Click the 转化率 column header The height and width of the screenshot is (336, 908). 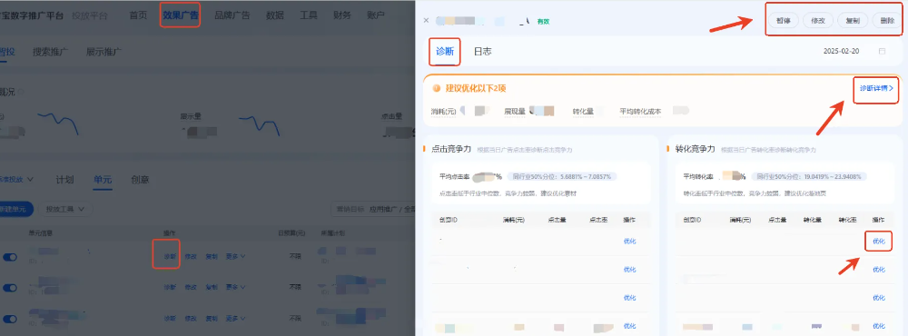[x=847, y=220]
